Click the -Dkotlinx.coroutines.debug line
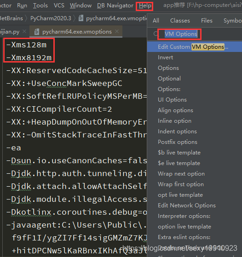This screenshot has height=257, width=242. [76, 212]
